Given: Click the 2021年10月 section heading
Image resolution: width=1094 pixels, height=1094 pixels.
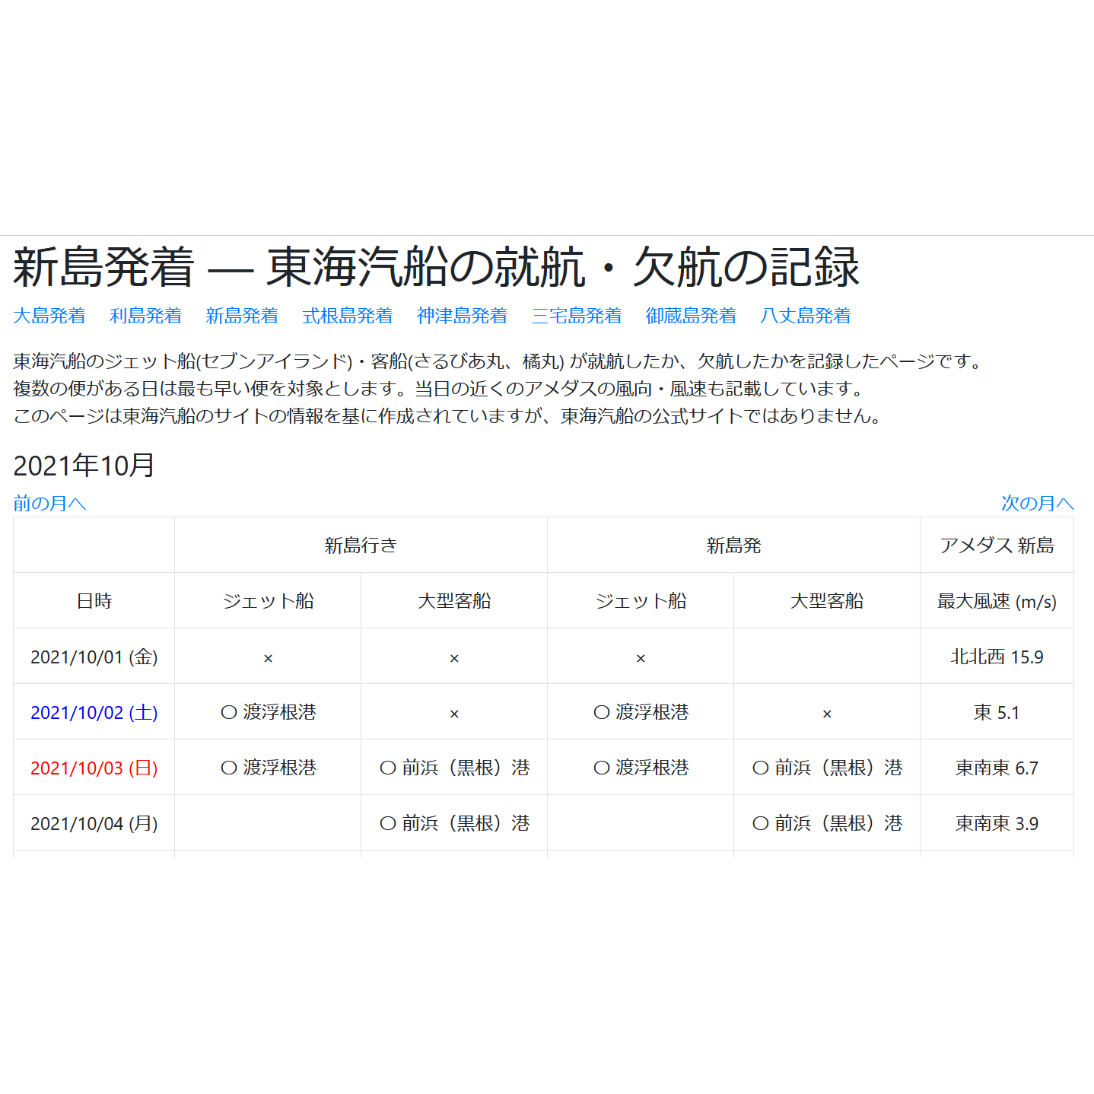Looking at the screenshot, I should pyautogui.click(x=84, y=466).
